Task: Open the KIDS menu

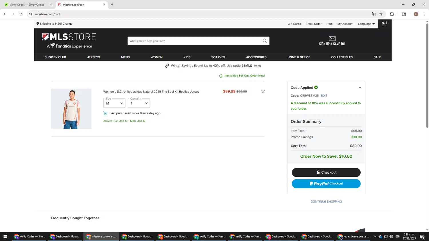Action: tap(187, 57)
